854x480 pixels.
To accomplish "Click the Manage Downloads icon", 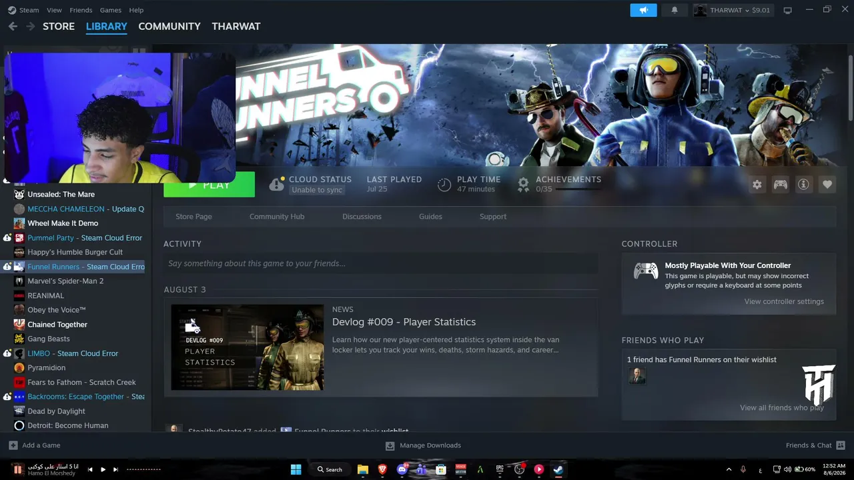I will 390,445.
